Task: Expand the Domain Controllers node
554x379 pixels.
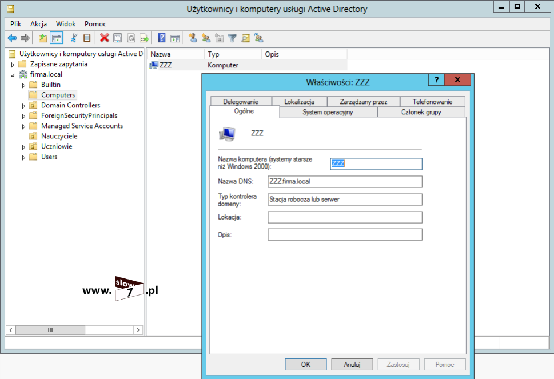Action: point(24,106)
